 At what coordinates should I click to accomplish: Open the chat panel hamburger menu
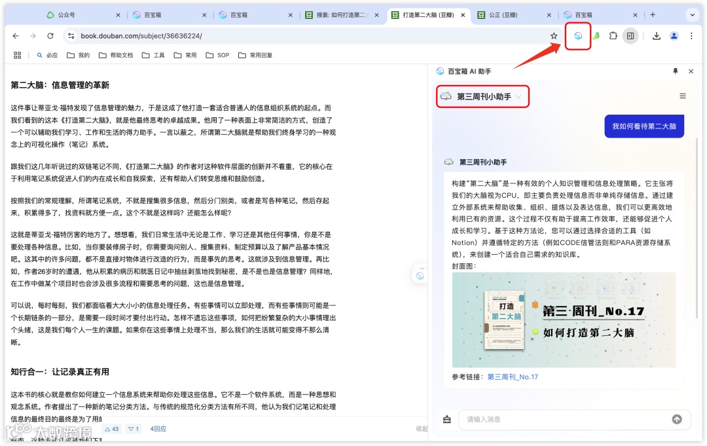[683, 96]
